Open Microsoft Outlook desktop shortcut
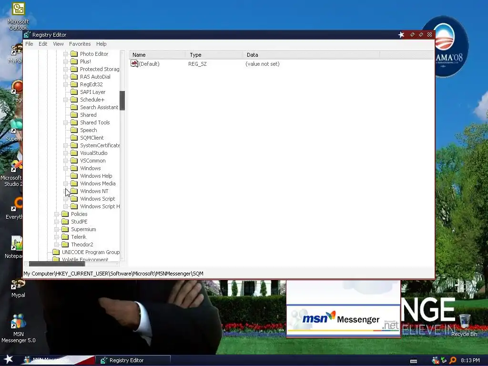Image resolution: width=488 pixels, height=366 pixels. click(x=18, y=16)
